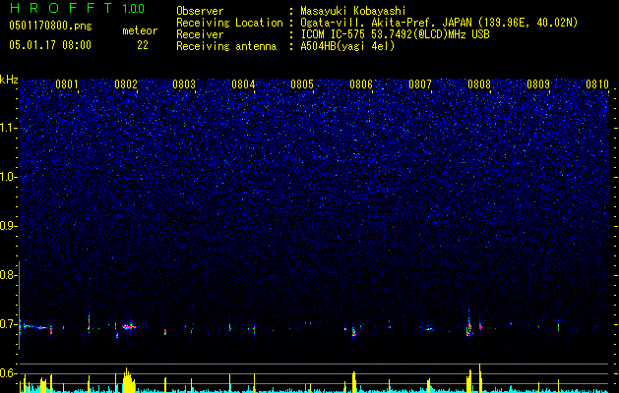Click the Ogata-vill. Akita-Pref. JAPAN location text
The width and height of the screenshot is (619, 393).
(439, 23)
